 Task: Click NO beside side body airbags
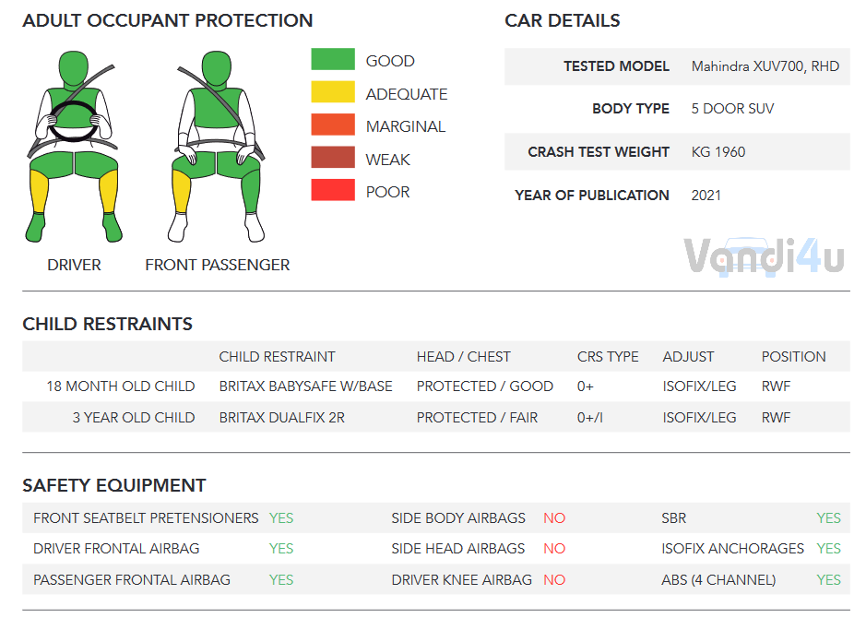554,518
